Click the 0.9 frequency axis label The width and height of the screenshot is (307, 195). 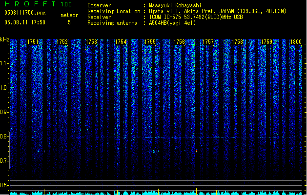click(x=4, y=112)
